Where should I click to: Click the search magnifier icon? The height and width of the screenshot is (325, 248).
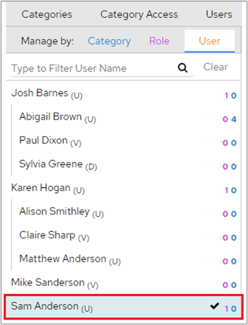(x=182, y=68)
